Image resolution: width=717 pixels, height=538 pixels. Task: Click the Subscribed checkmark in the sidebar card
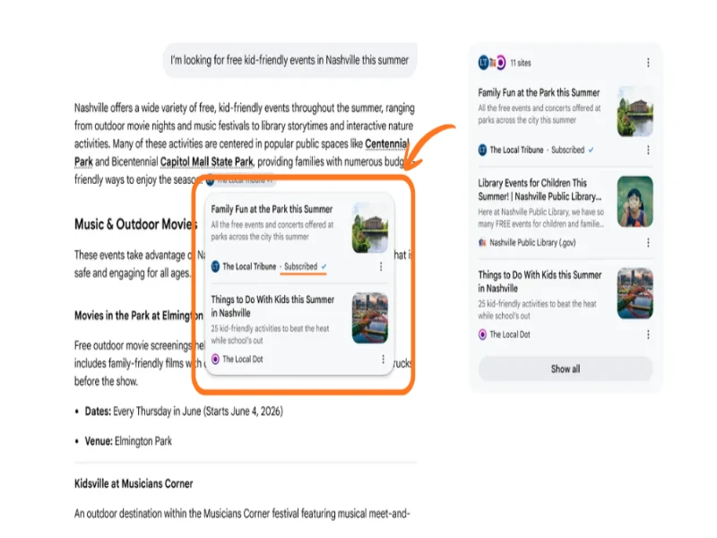[592, 150]
